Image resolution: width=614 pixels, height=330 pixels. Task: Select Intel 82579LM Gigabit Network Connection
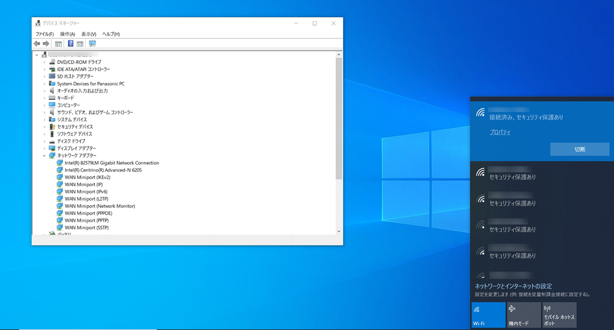[x=112, y=163]
